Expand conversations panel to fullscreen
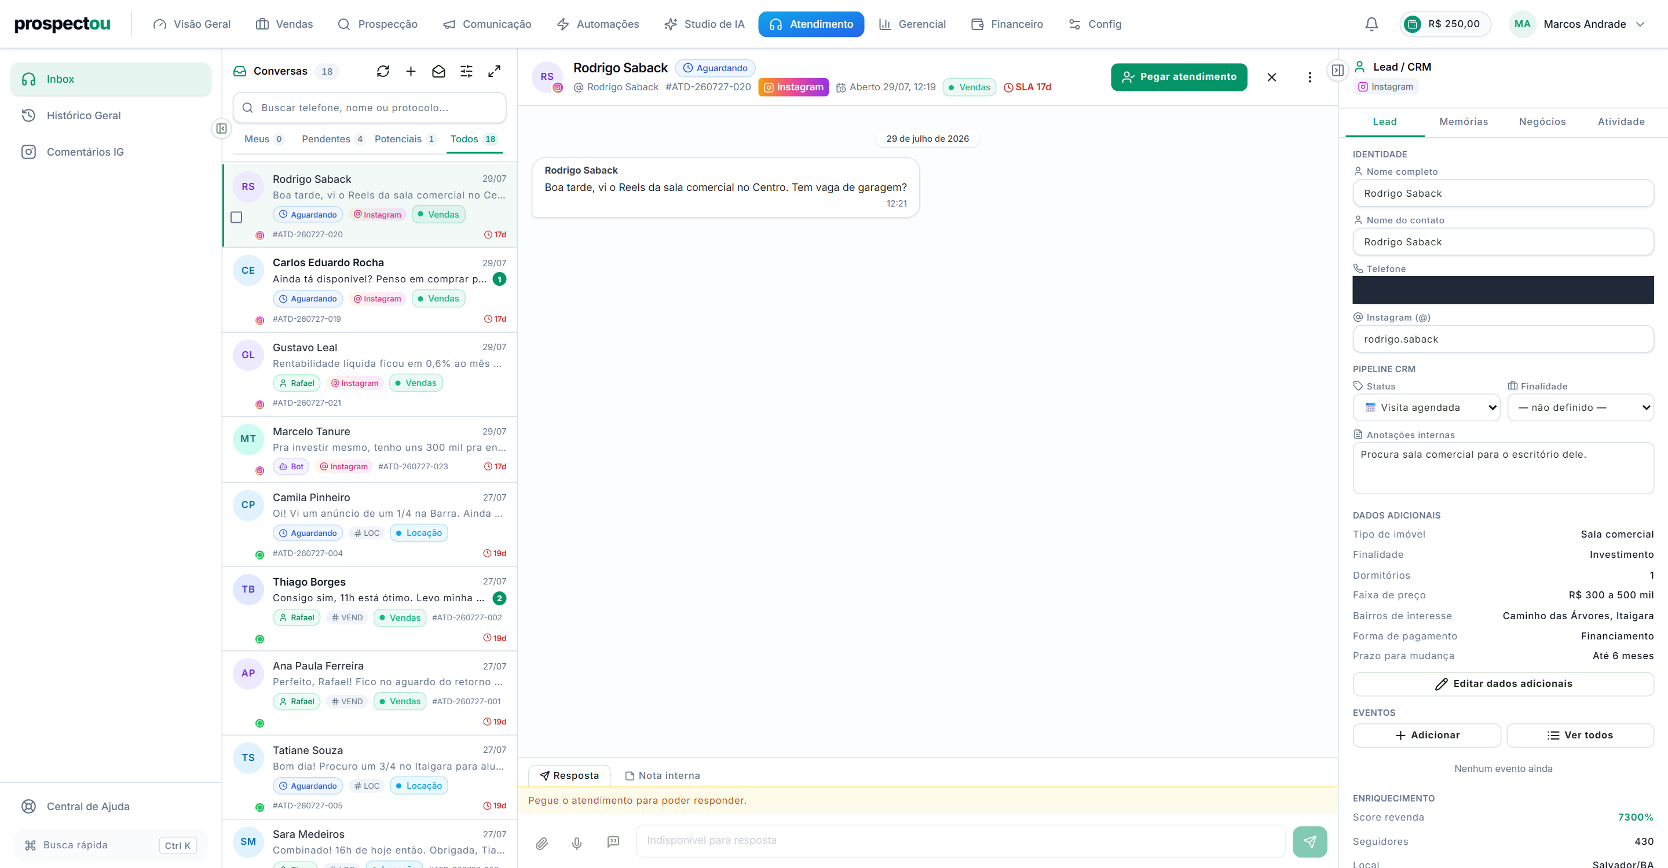This screenshot has height=868, width=1668. point(494,71)
